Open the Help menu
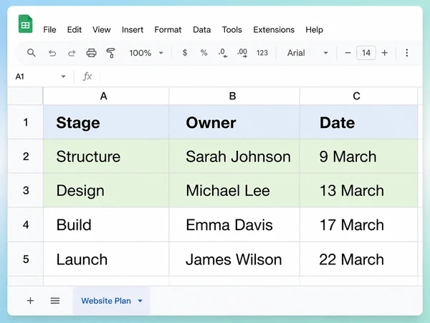The width and height of the screenshot is (430, 323). (x=315, y=29)
